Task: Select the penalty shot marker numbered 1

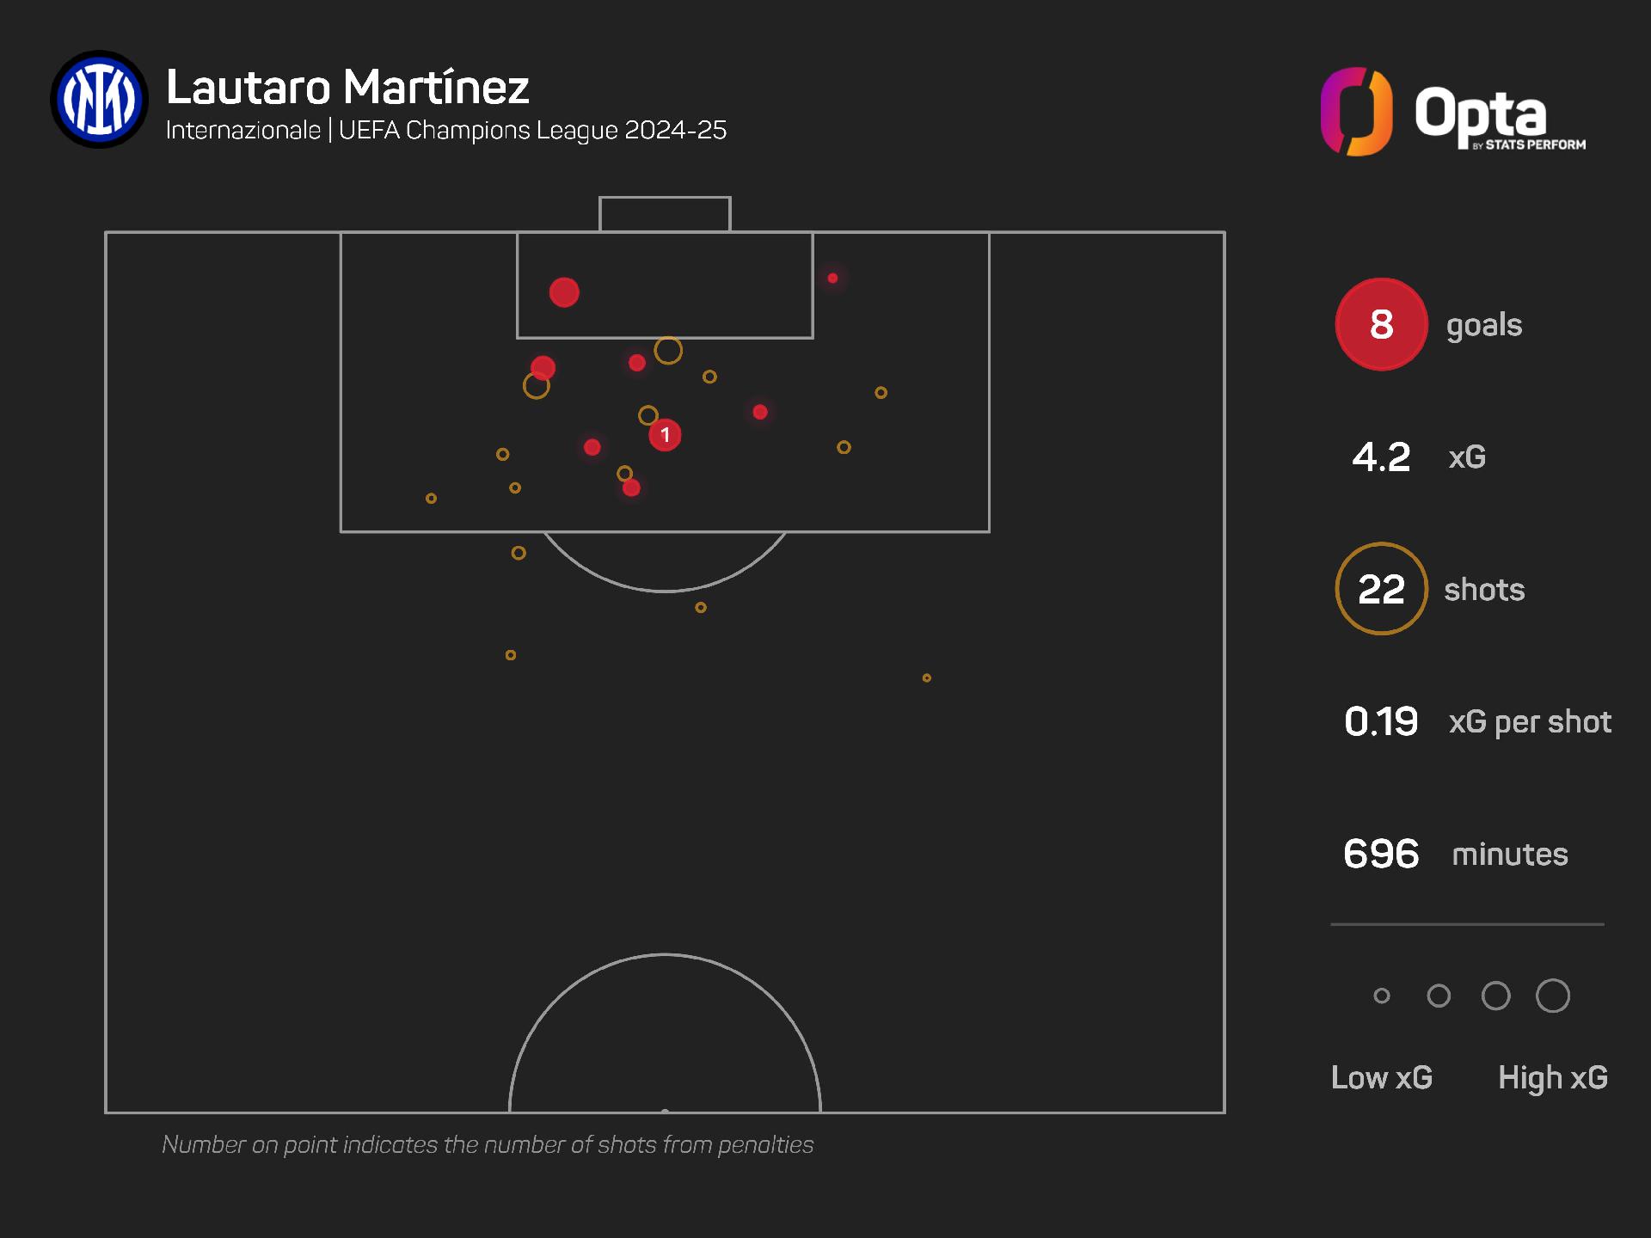Action: (x=665, y=435)
